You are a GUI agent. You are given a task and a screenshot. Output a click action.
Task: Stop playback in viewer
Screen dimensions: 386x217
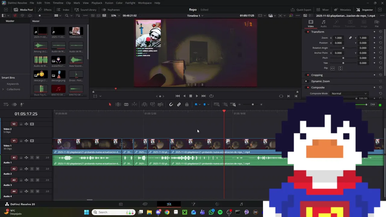191,96
